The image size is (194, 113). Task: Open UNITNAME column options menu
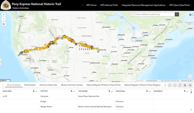112,91
